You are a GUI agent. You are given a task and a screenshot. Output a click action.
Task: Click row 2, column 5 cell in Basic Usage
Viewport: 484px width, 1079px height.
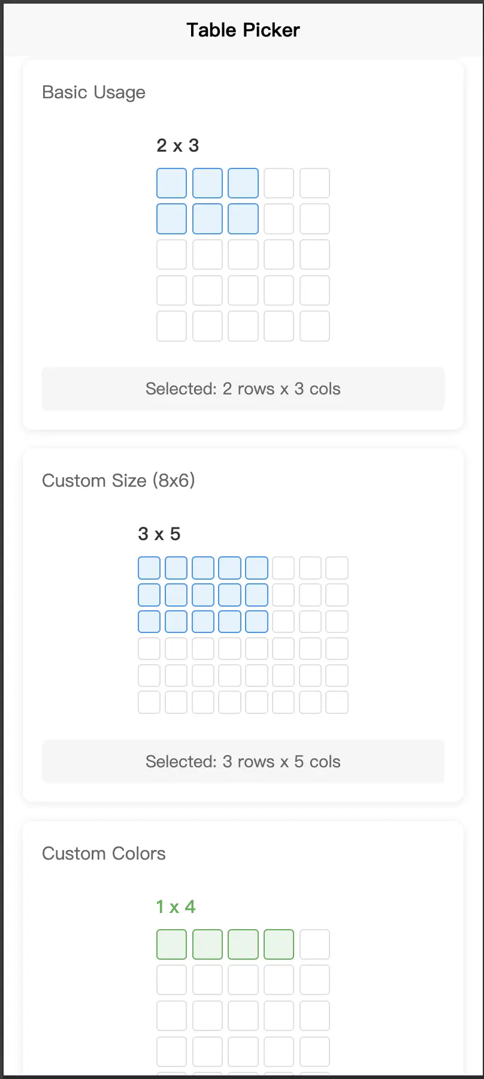tap(314, 219)
